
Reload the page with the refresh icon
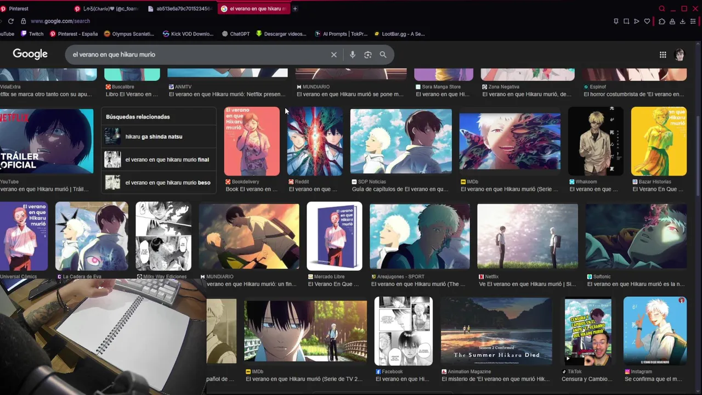click(10, 21)
